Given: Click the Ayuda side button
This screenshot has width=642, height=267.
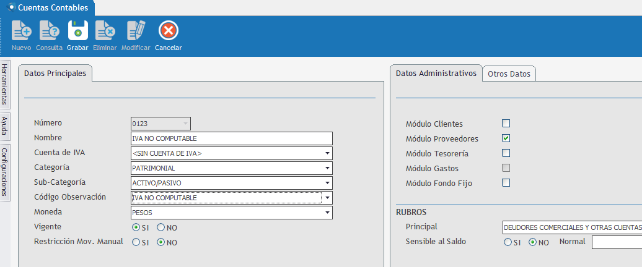Looking at the screenshot, I should [6, 126].
